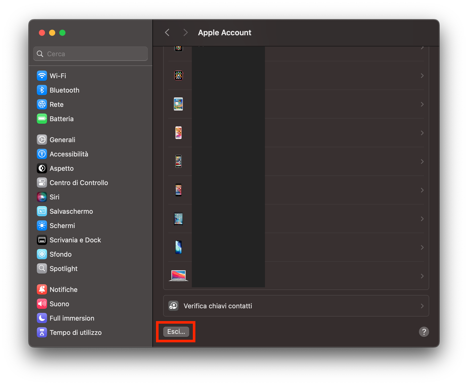The image size is (468, 385).
Task: Select the blue iPhone device thumbnail
Action: click(179, 247)
